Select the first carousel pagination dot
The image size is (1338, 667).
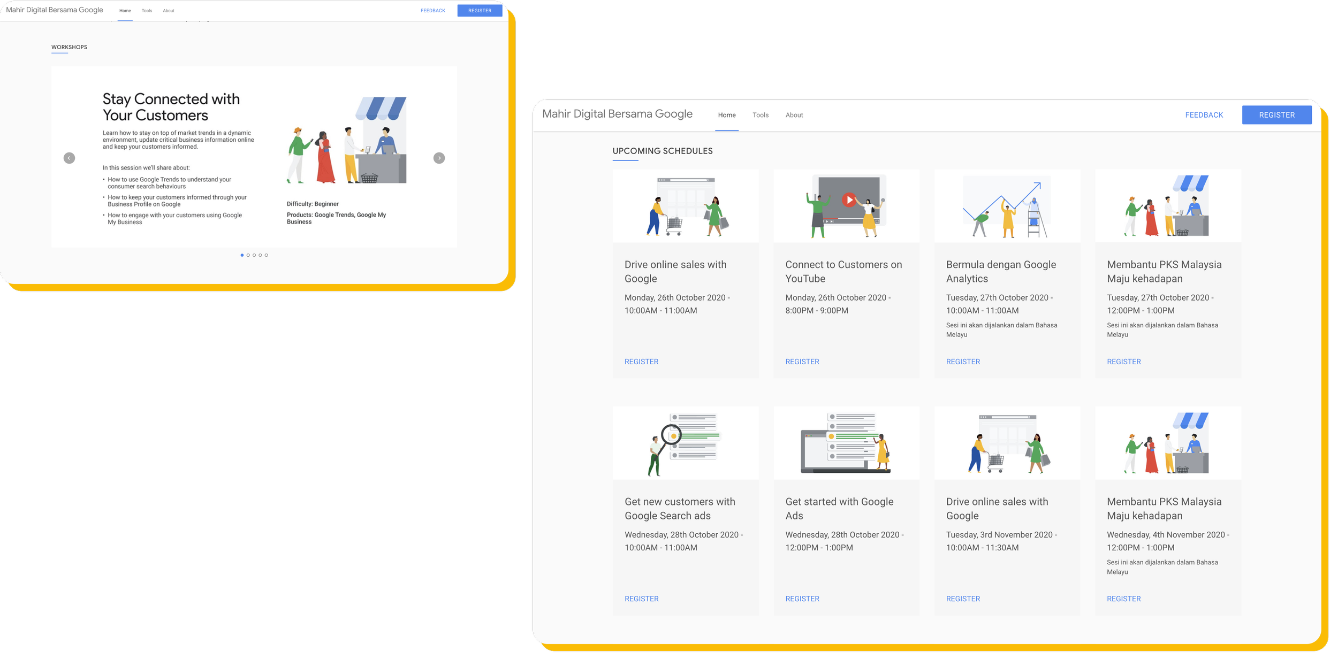242,255
